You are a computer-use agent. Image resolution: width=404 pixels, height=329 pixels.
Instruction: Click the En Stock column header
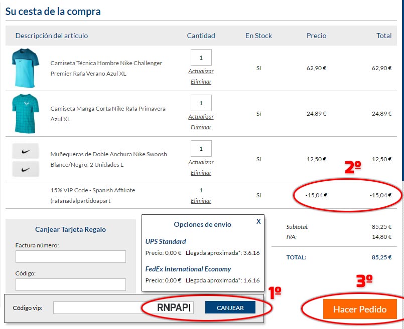coord(258,36)
